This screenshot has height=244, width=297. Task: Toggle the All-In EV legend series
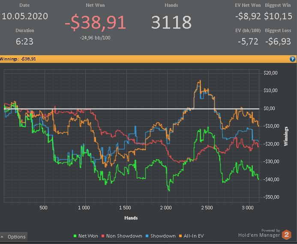tap(191, 236)
